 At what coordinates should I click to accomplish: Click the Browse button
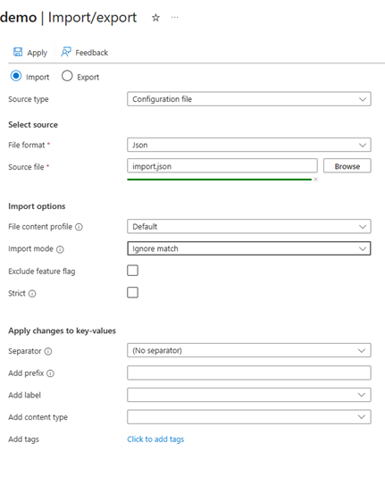pos(347,166)
